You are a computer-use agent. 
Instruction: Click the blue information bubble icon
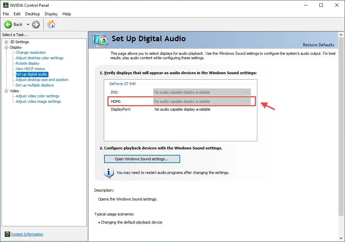pyautogui.click(x=109, y=173)
